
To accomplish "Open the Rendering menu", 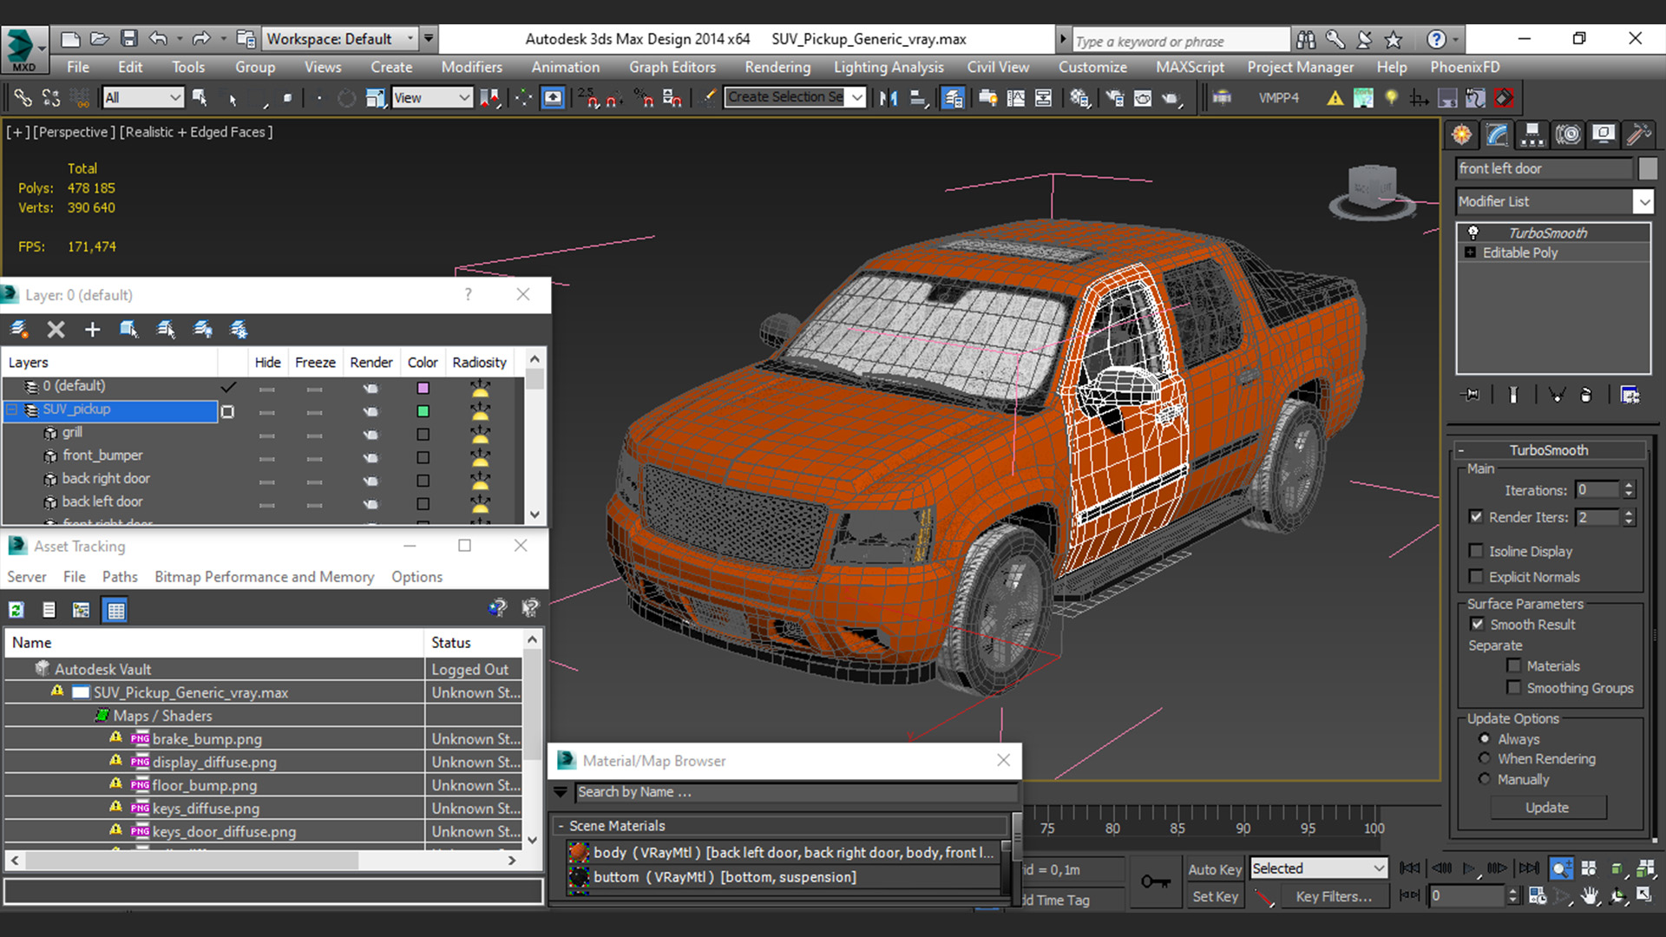I will [x=777, y=67].
